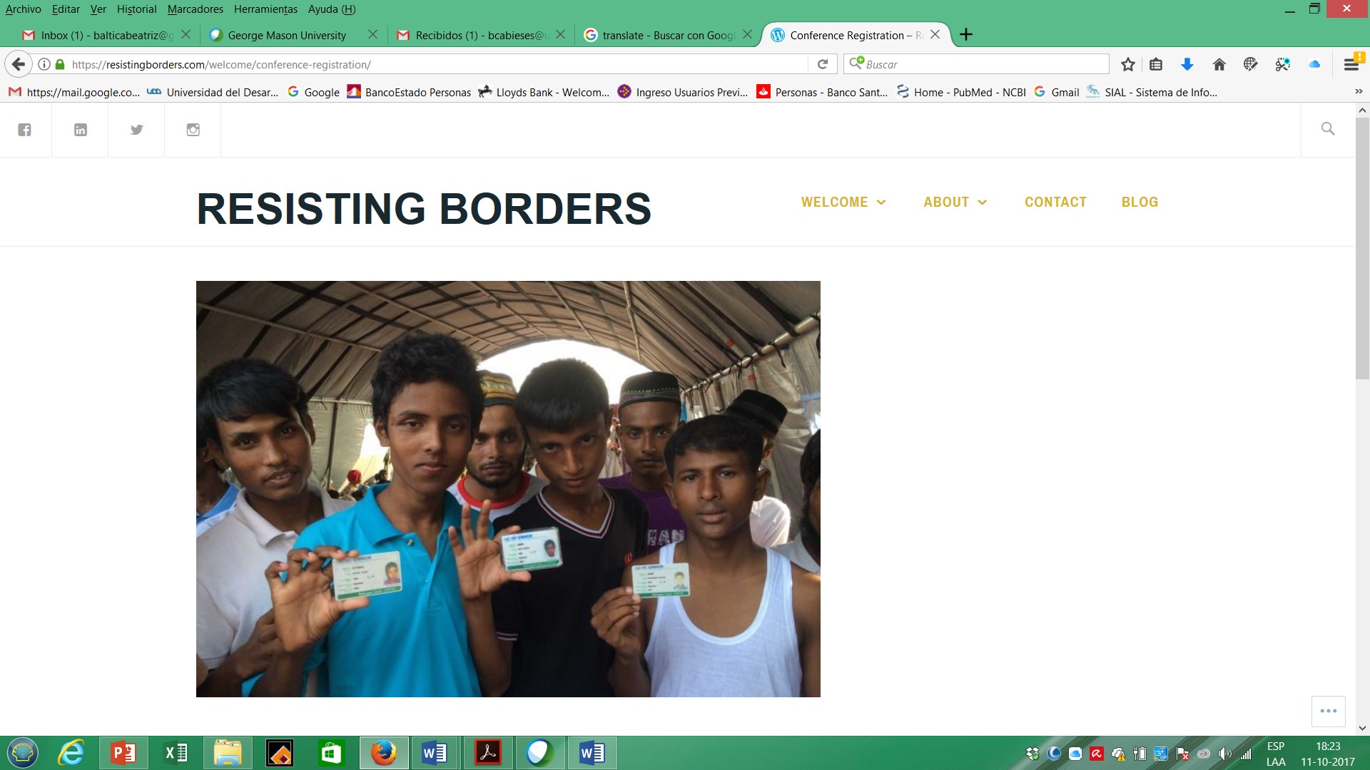Open the Historial menu

click(136, 9)
